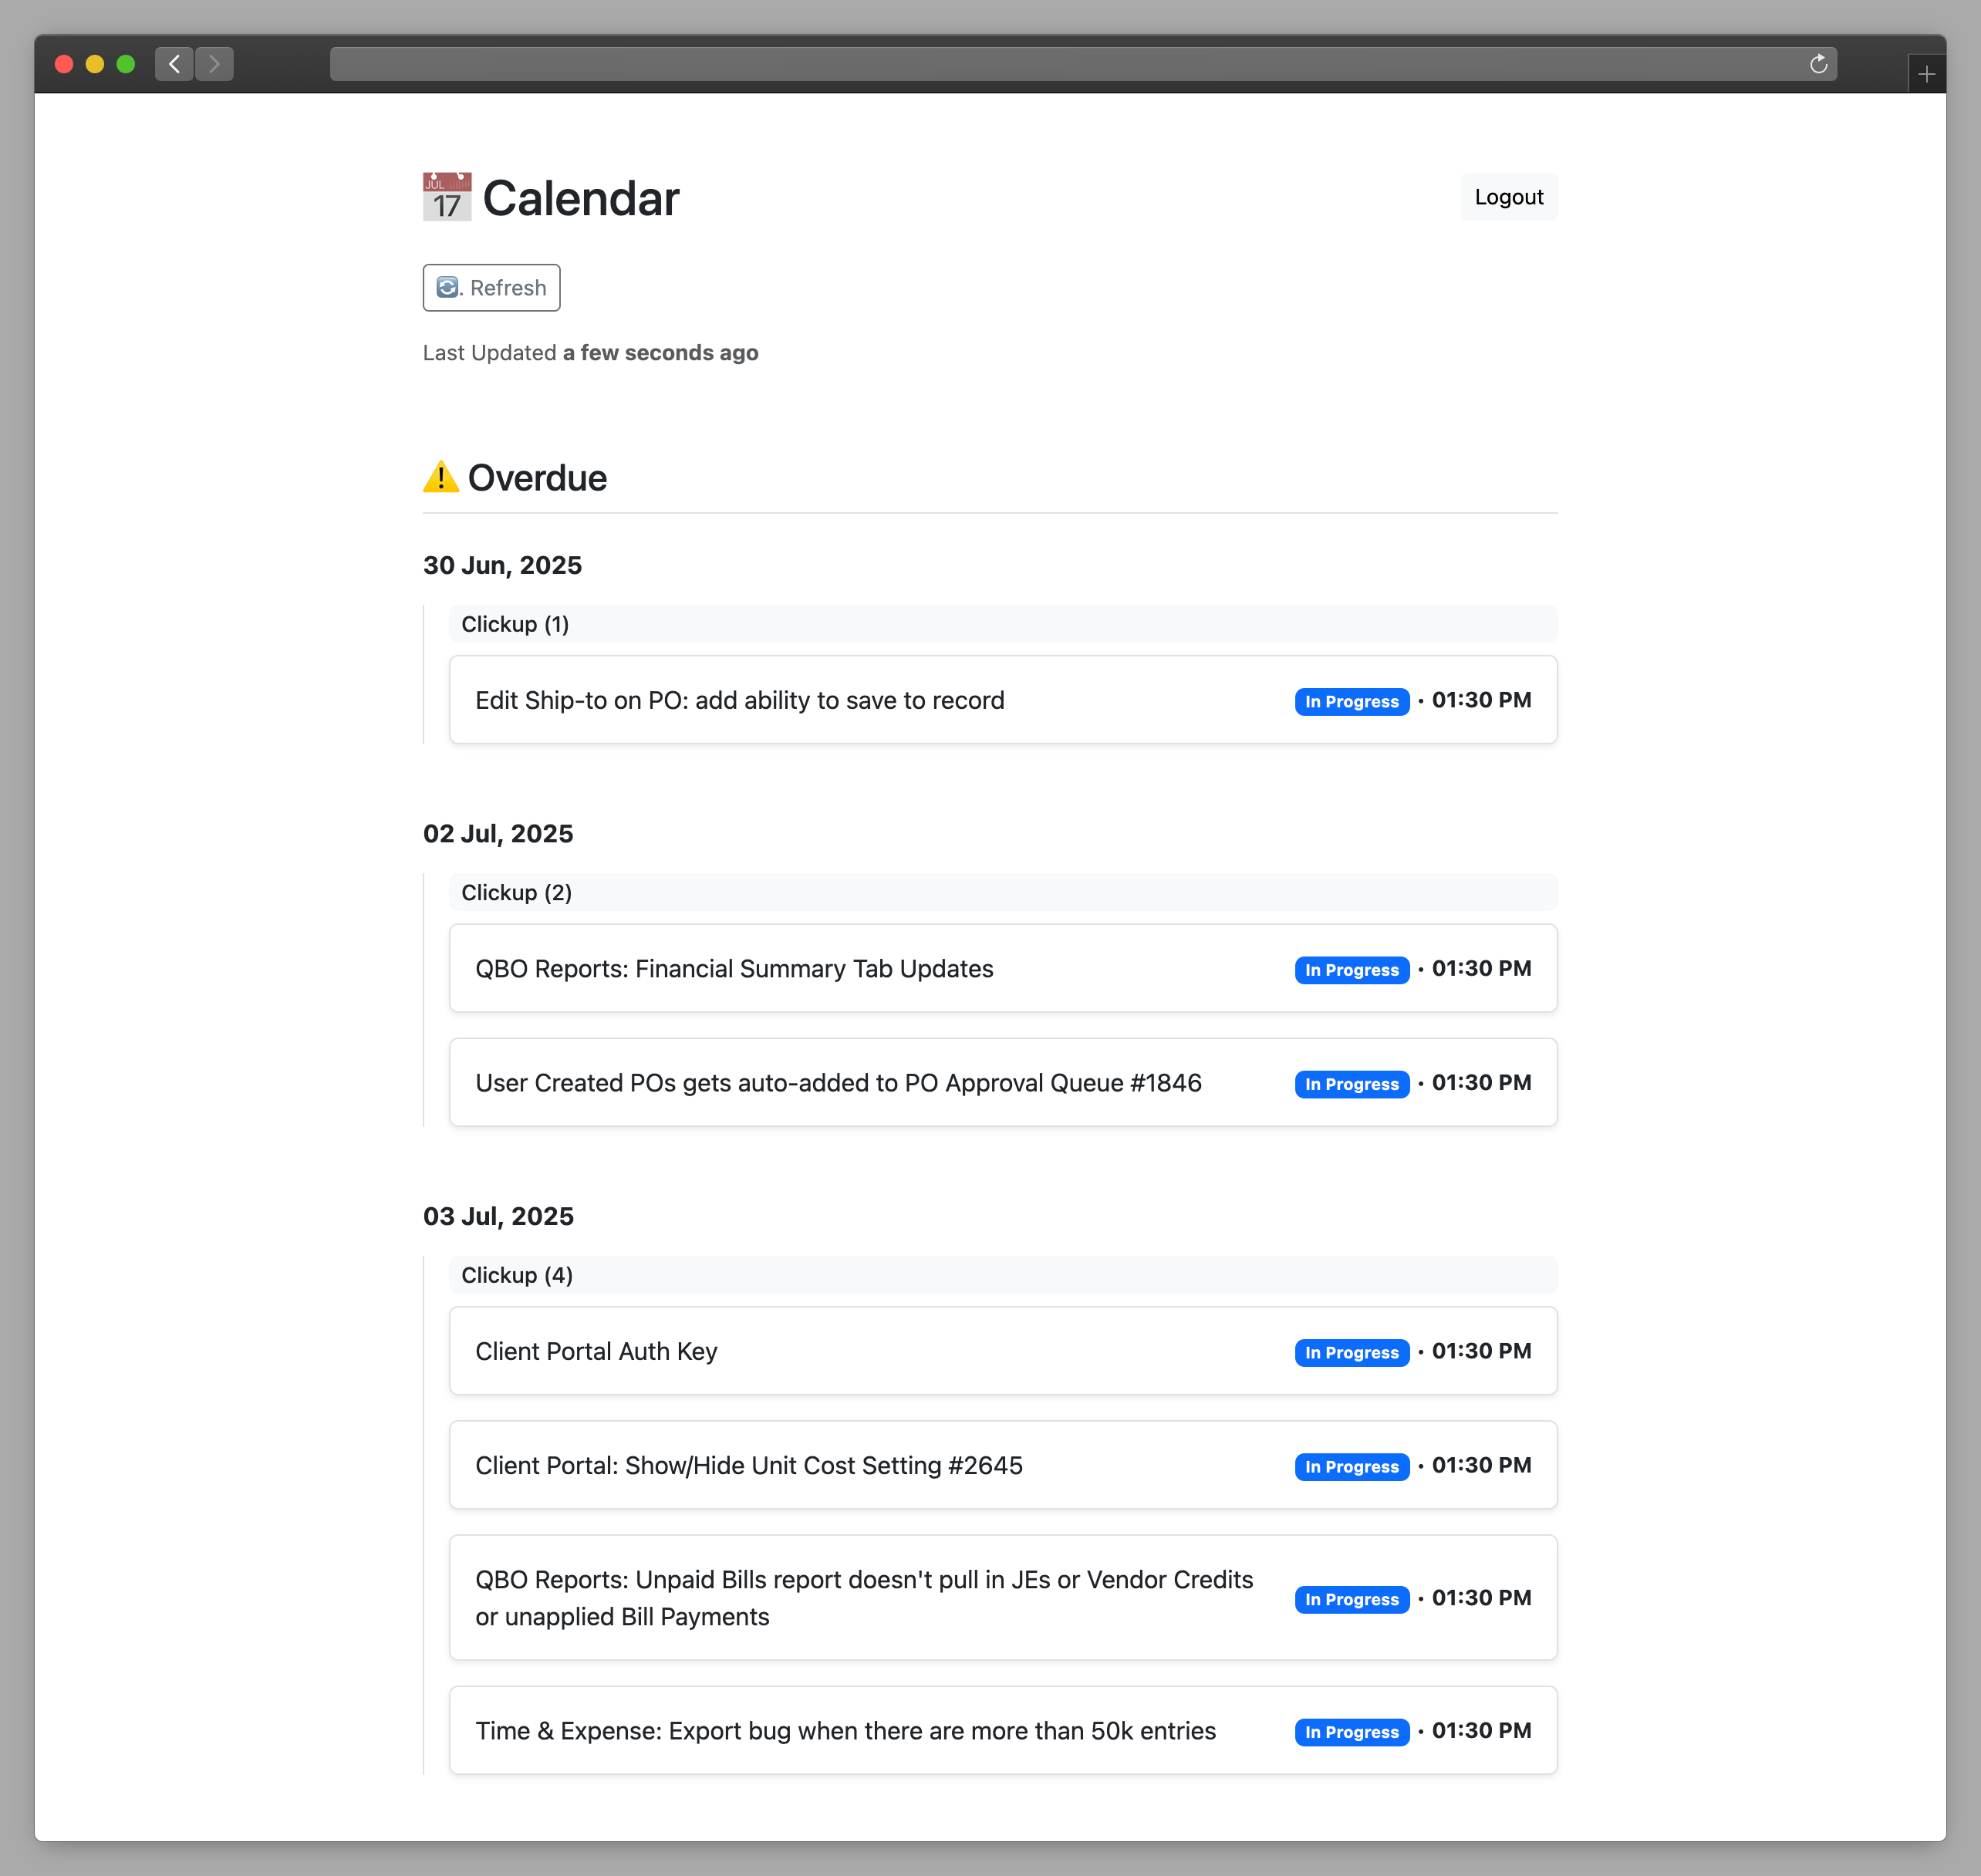Click the yellow warning icon next to Overdue
This screenshot has width=1981, height=1876.
(x=441, y=477)
